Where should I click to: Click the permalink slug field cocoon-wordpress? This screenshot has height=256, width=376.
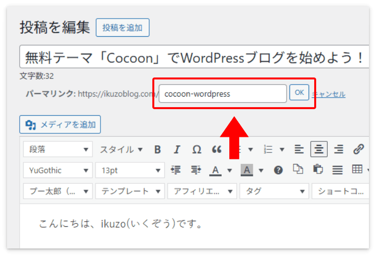click(x=223, y=94)
